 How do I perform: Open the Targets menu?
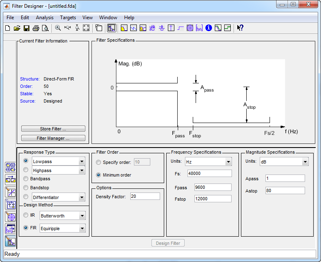tap(68, 18)
